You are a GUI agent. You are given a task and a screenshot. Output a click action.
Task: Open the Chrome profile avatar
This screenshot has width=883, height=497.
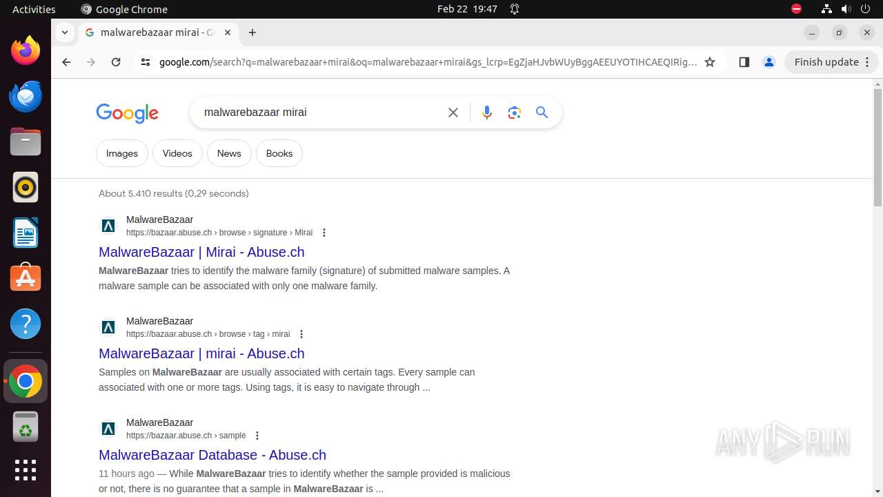[769, 62]
